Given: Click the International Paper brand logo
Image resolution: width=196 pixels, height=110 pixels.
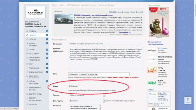Looking at the screenshot, I should coord(152,59).
